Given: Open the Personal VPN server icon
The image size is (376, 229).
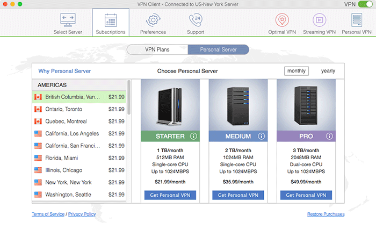Looking at the screenshot, I should [x=356, y=20].
